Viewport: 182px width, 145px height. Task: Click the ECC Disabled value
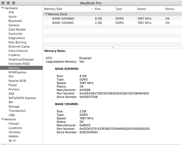[85, 58]
